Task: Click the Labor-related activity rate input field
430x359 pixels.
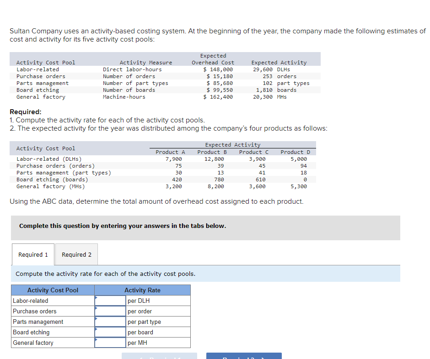Action: [x=110, y=301]
